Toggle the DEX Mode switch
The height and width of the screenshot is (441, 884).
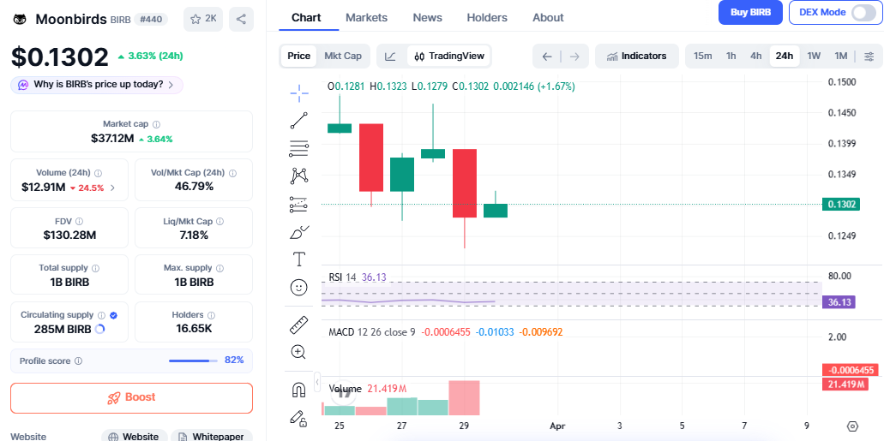pos(863,12)
